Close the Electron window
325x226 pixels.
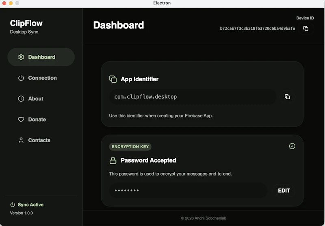point(4,3)
